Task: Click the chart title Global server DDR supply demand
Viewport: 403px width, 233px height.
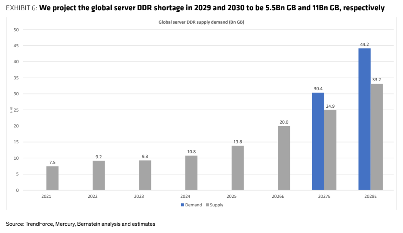Action: point(201,22)
